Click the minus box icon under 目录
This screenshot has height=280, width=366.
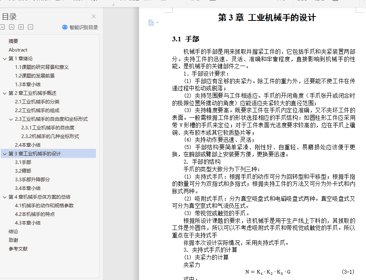(30, 27)
